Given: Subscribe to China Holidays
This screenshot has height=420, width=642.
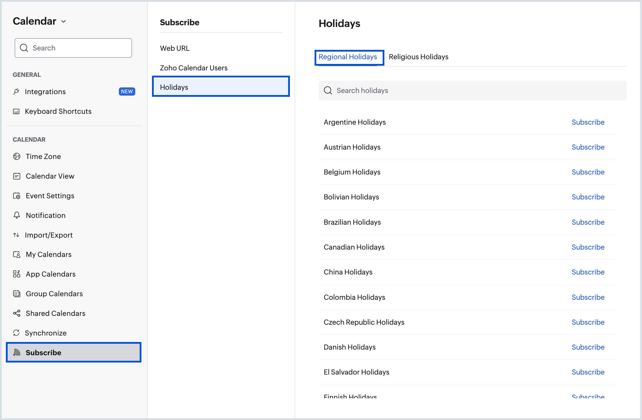Looking at the screenshot, I should click(588, 272).
